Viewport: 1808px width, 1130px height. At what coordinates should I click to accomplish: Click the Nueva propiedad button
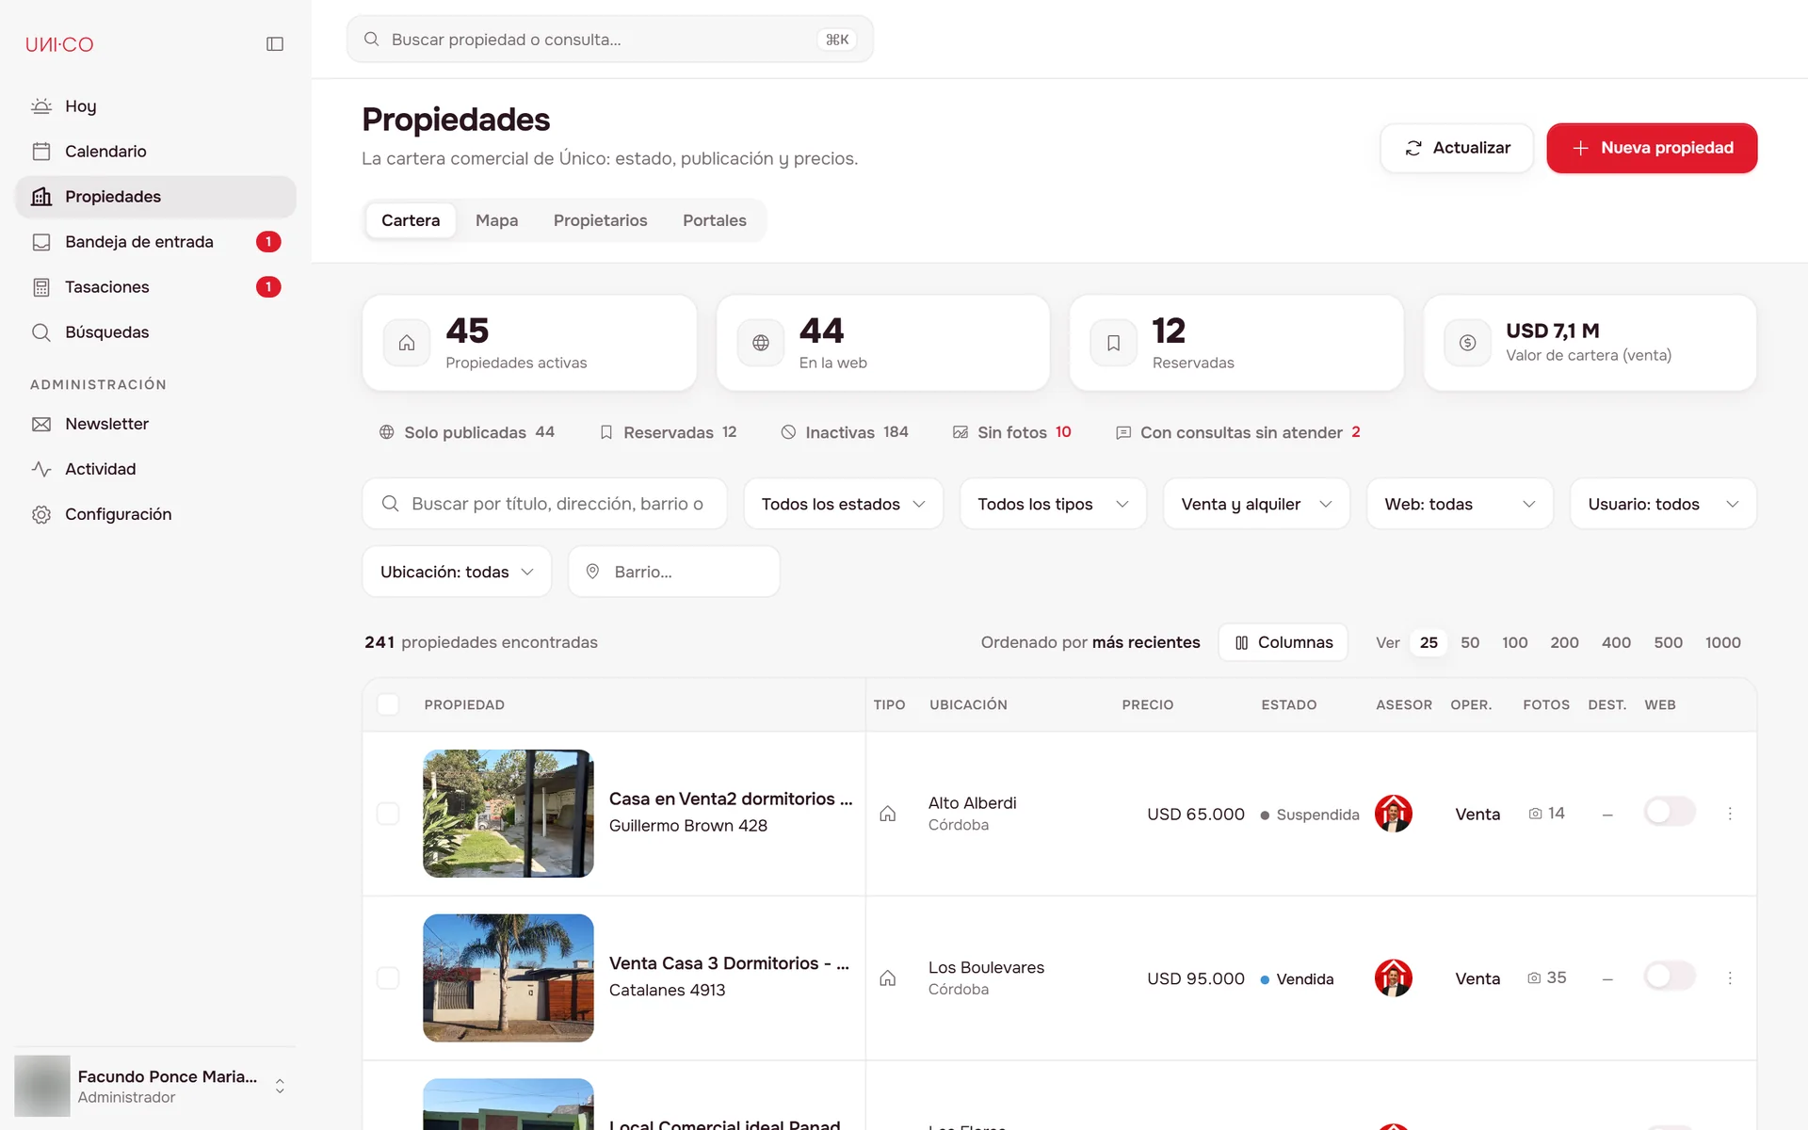coord(1652,148)
